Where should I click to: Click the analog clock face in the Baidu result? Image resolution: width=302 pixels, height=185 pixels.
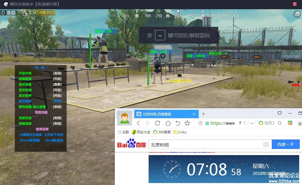172,169
